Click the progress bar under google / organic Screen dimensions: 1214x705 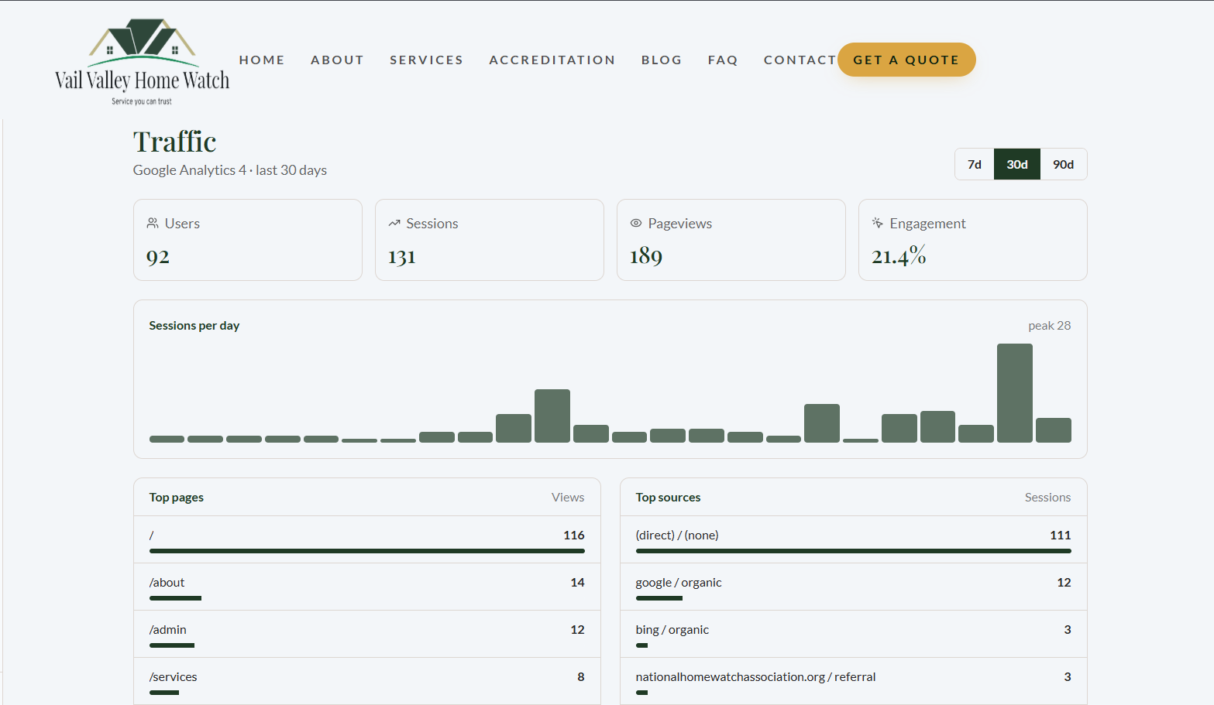tap(659, 598)
